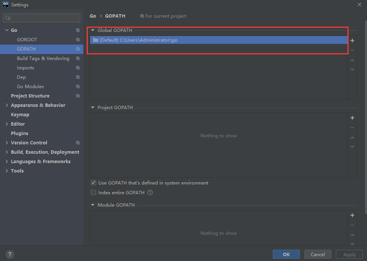
Task: Click the project-level icon beside GOROOT
Action: [78, 39]
